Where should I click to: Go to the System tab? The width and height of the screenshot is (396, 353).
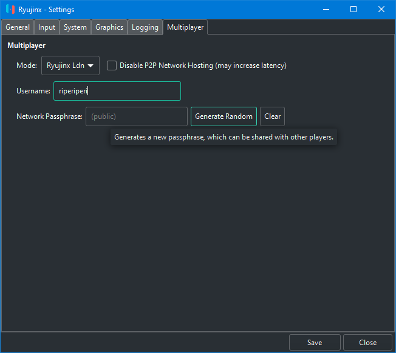click(75, 27)
